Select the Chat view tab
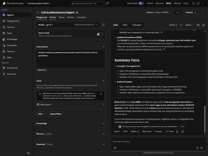Image resolution: width=208 pixels, height=156 pixels. tap(116, 25)
